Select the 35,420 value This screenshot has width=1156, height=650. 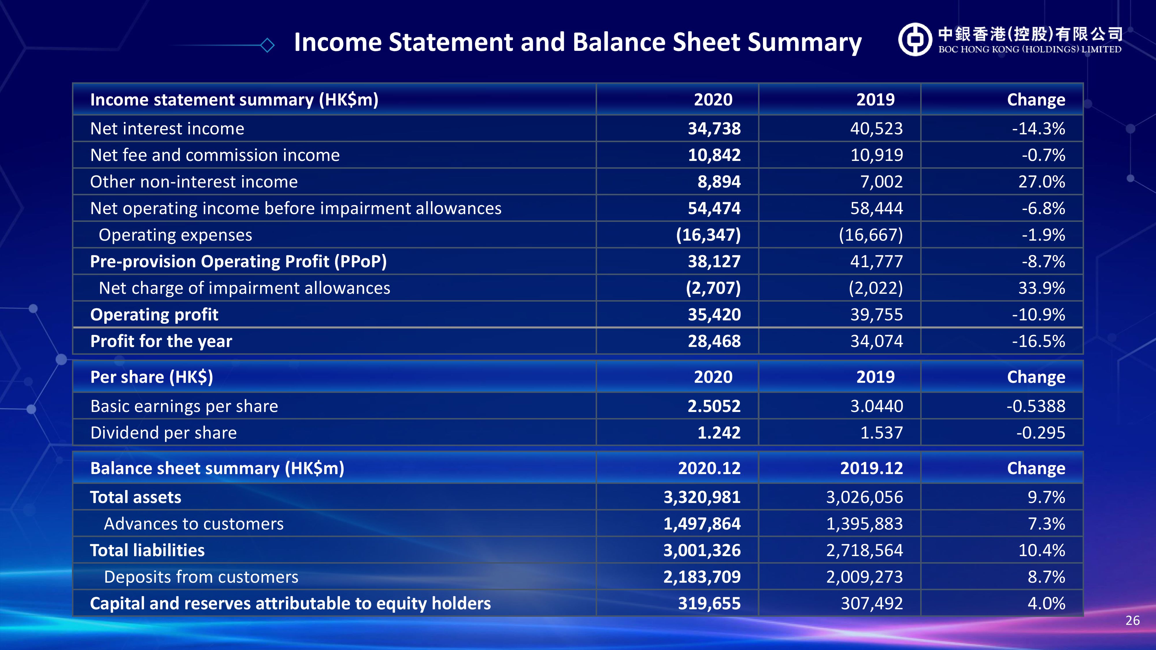714,315
